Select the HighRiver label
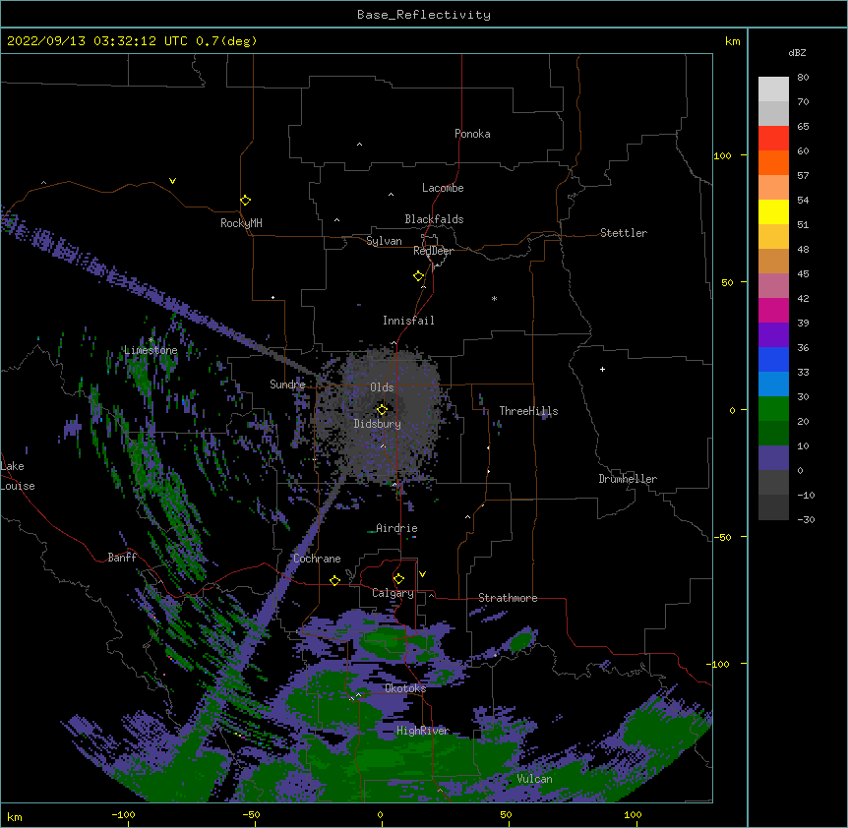Viewport: 848px width, 828px height. 423,731
